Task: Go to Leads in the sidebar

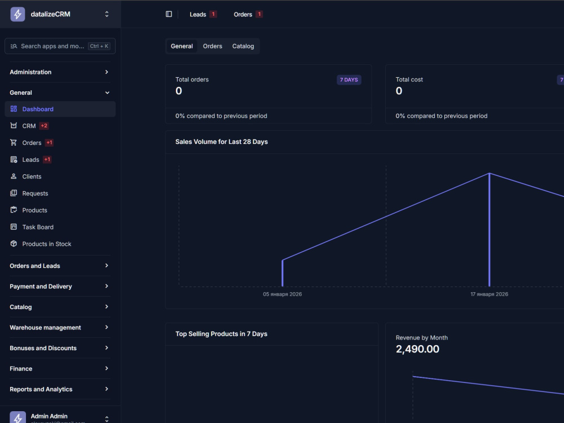Action: click(x=60, y=160)
